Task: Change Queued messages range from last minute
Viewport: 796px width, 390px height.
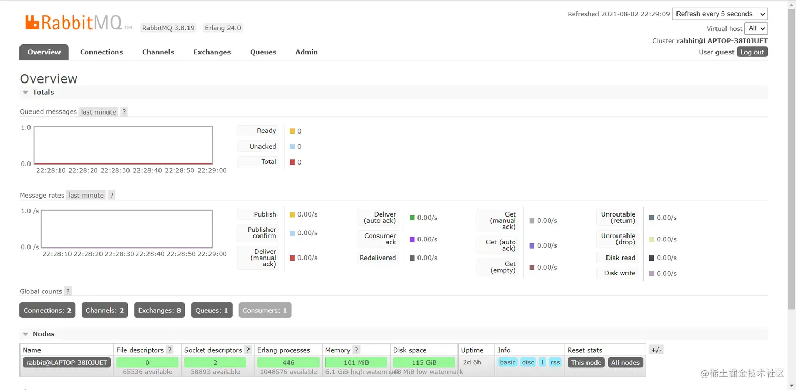Action: 98,112
